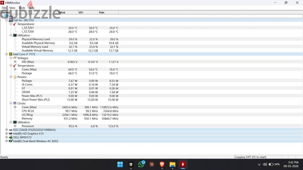The image size is (303, 170).
Task: Collapse the Intel Core i7 7Y75 node
Action: pyautogui.click(x=7, y=54)
